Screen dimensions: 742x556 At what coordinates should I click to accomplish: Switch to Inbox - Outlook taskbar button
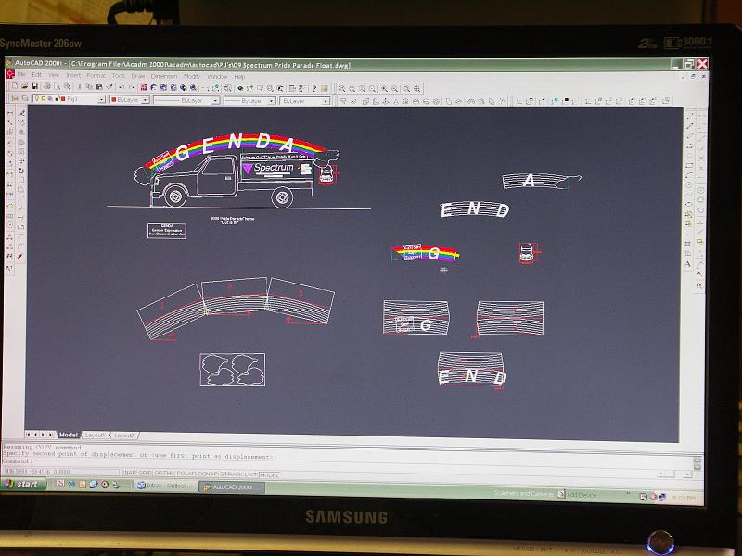tap(164, 486)
